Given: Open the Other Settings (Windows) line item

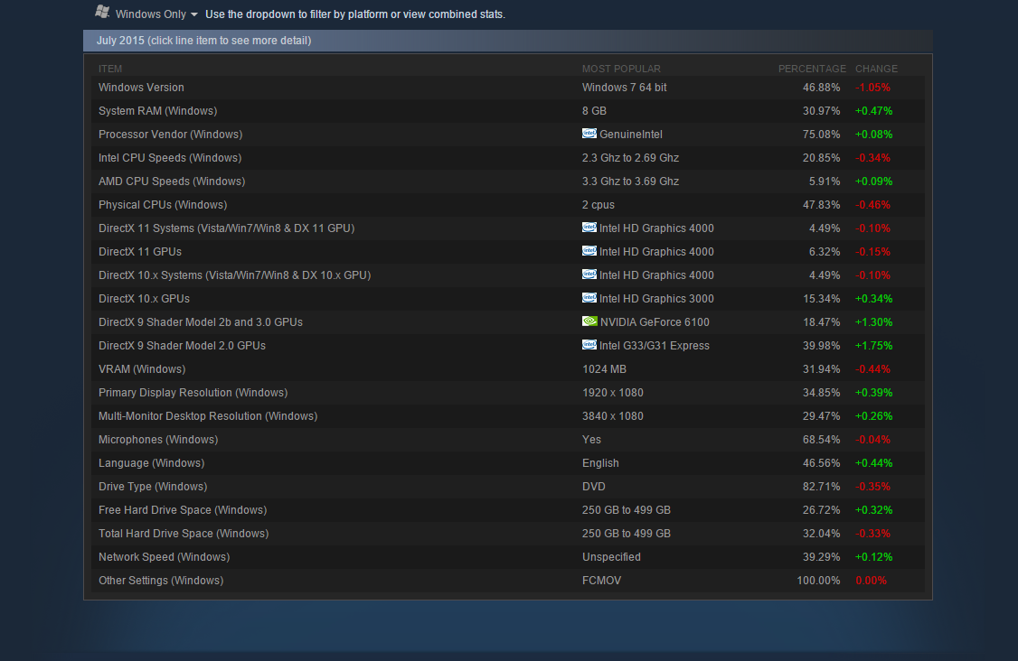Looking at the screenshot, I should click(x=508, y=581).
